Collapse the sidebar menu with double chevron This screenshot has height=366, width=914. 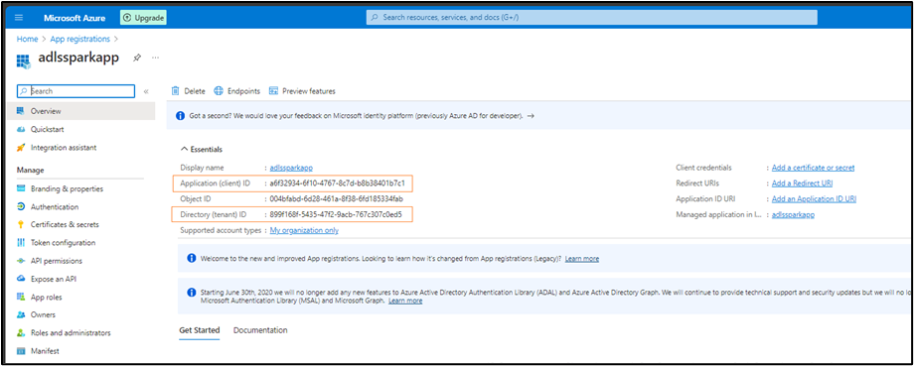(x=146, y=91)
